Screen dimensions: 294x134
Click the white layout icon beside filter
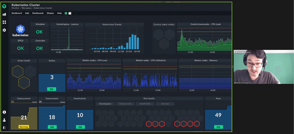click(70, 13)
